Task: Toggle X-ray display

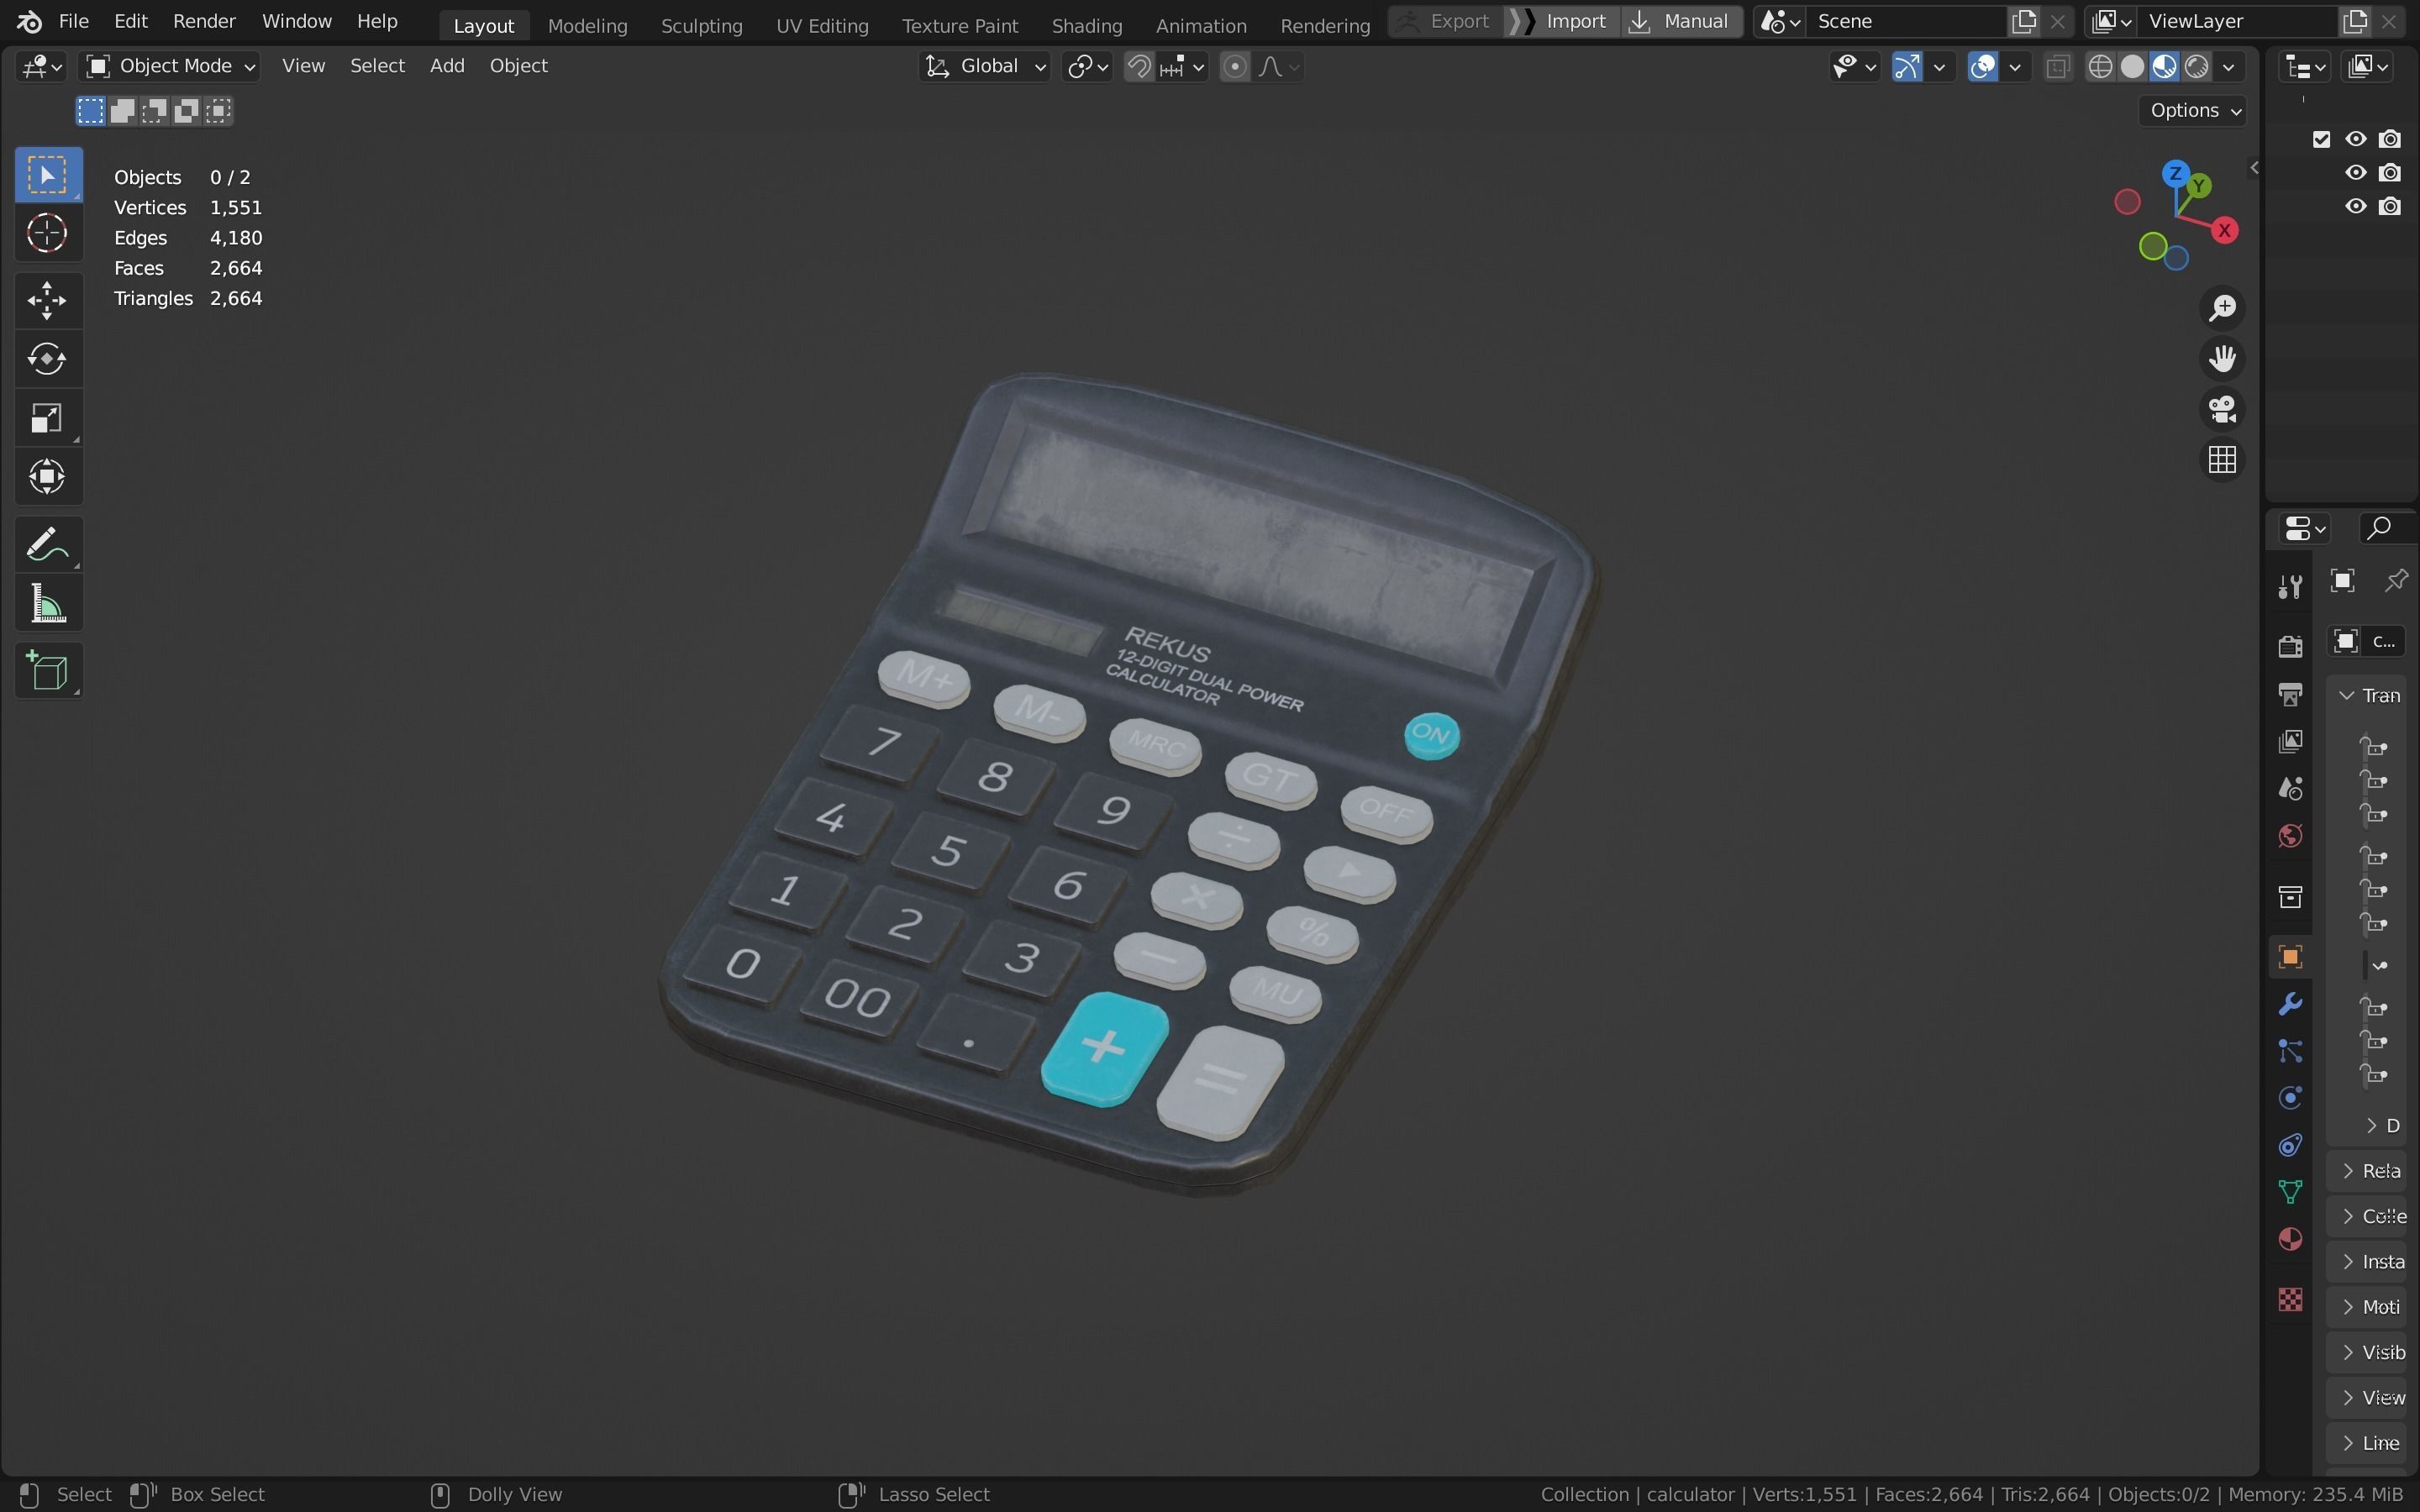Action: pos(2057,67)
